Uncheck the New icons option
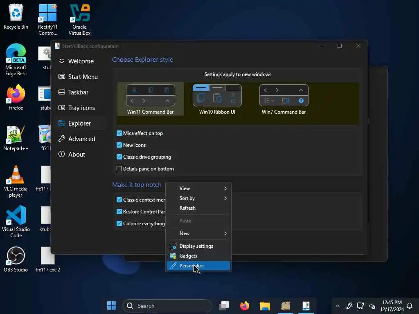419x314 pixels. click(119, 145)
